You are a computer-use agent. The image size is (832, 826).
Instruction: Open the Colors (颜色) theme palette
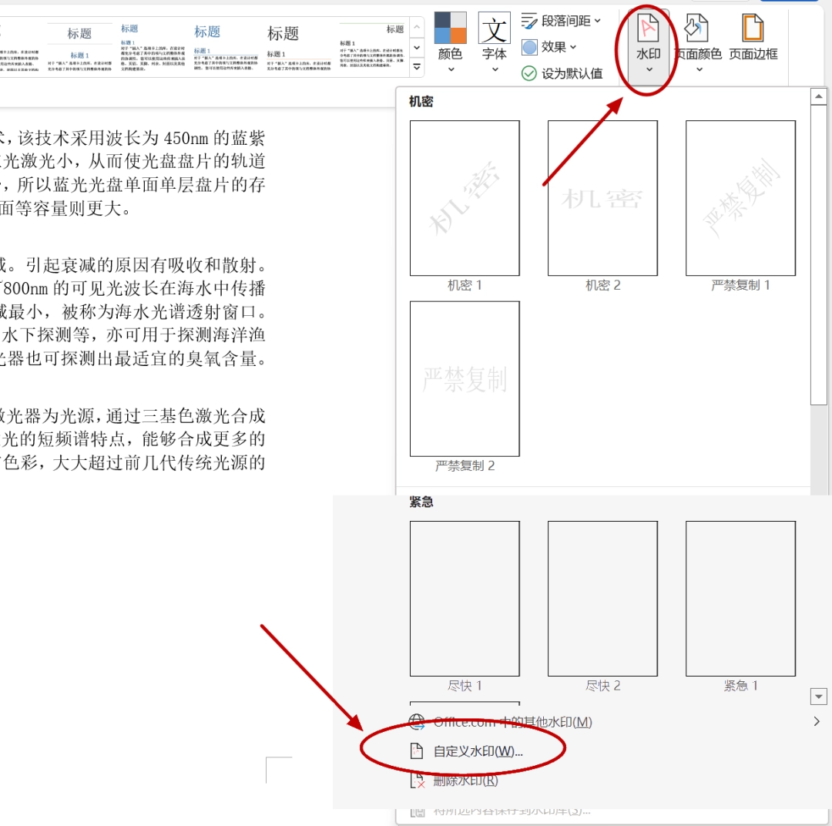(450, 42)
